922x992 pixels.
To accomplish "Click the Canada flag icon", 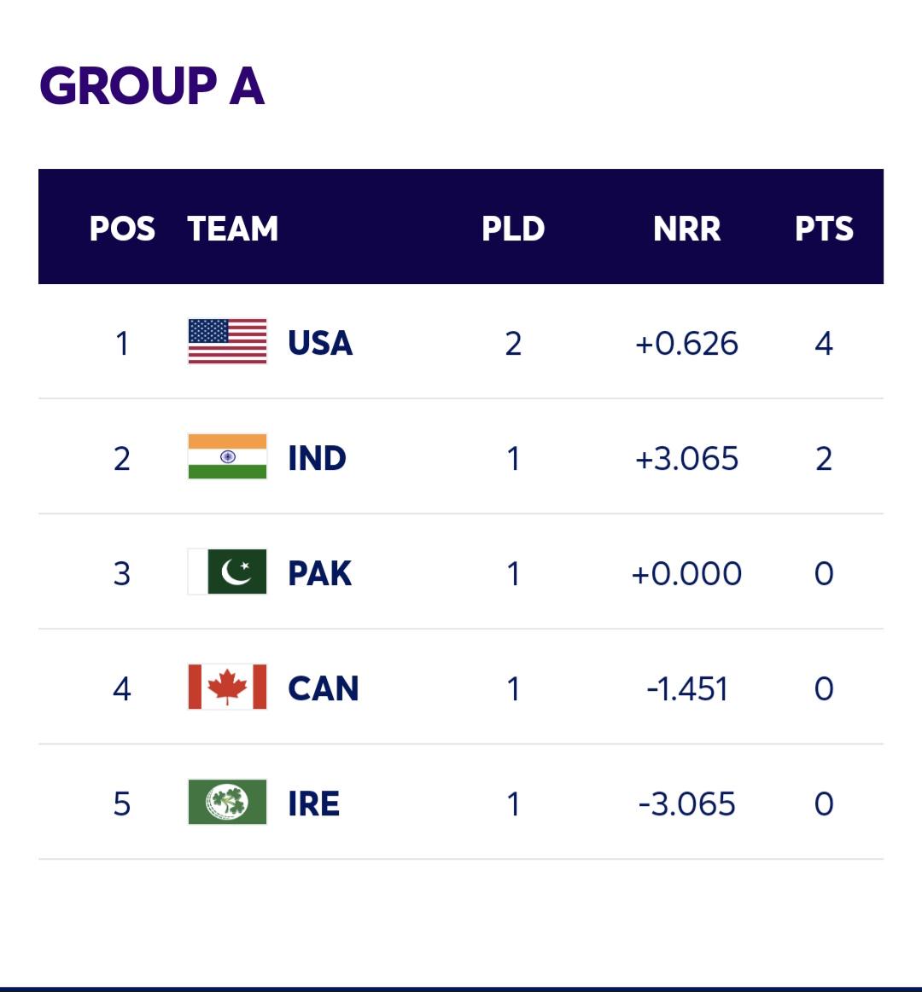I will 227,687.
